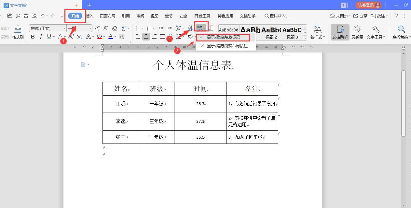Apply the 标题 2 heading style
411x208 pixels.
pos(271,32)
